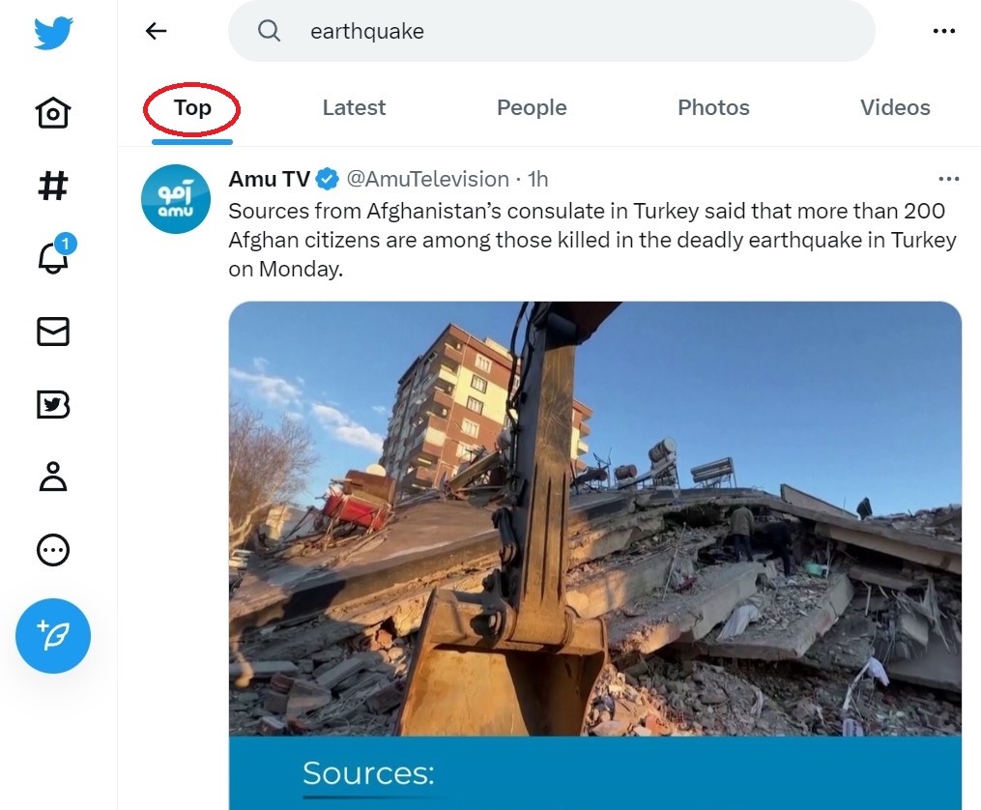Viewport: 981px width, 810px height.
Task: Switch to the Videos tab
Action: pos(895,108)
